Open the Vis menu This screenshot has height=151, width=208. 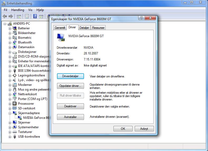pyautogui.click(x=30, y=10)
